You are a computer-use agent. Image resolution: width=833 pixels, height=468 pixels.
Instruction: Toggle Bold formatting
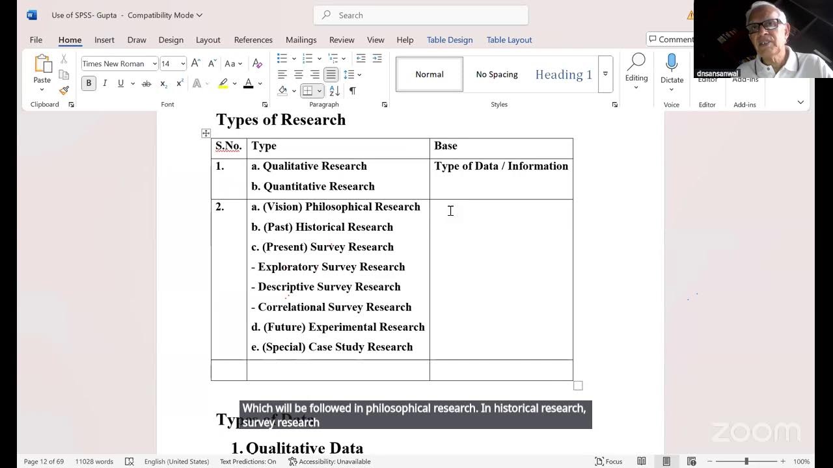click(89, 83)
